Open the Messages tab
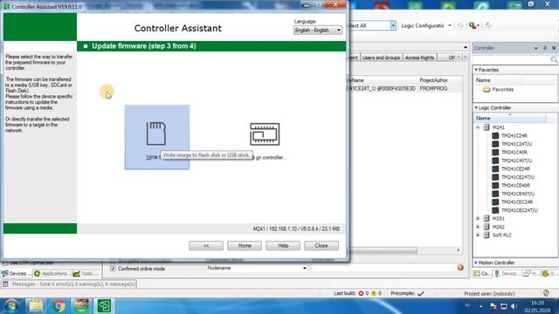559x314 pixels. point(70,284)
